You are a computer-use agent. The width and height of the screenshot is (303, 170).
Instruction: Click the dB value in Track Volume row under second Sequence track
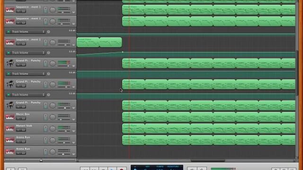coord(72,30)
